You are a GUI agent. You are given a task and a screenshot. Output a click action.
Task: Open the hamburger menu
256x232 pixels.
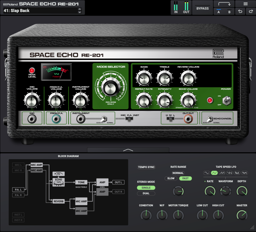[x=245, y=4]
